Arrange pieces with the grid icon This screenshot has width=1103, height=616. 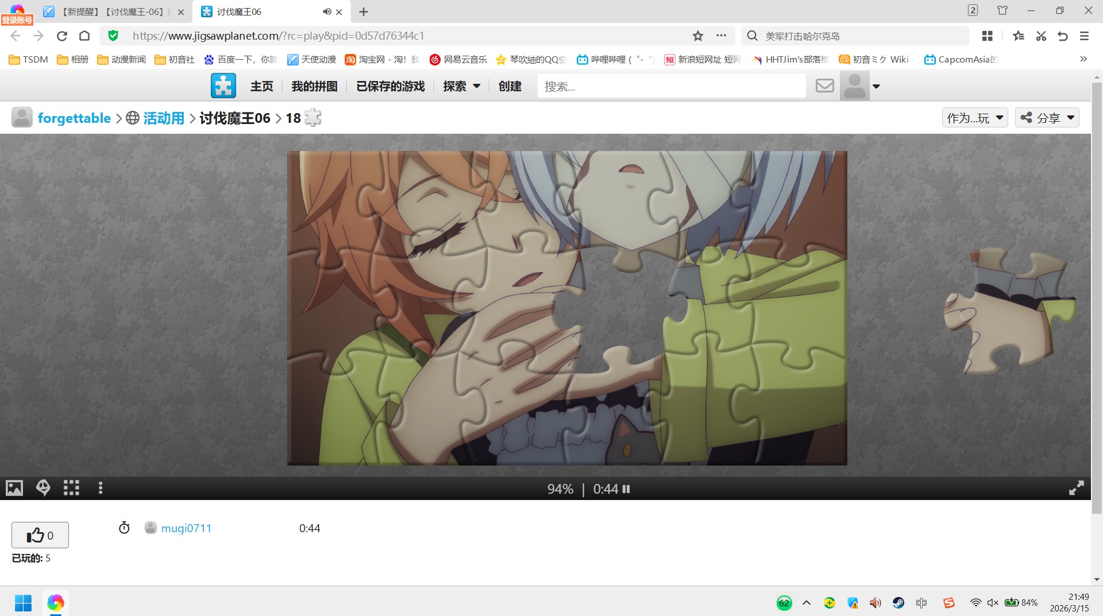tap(71, 488)
